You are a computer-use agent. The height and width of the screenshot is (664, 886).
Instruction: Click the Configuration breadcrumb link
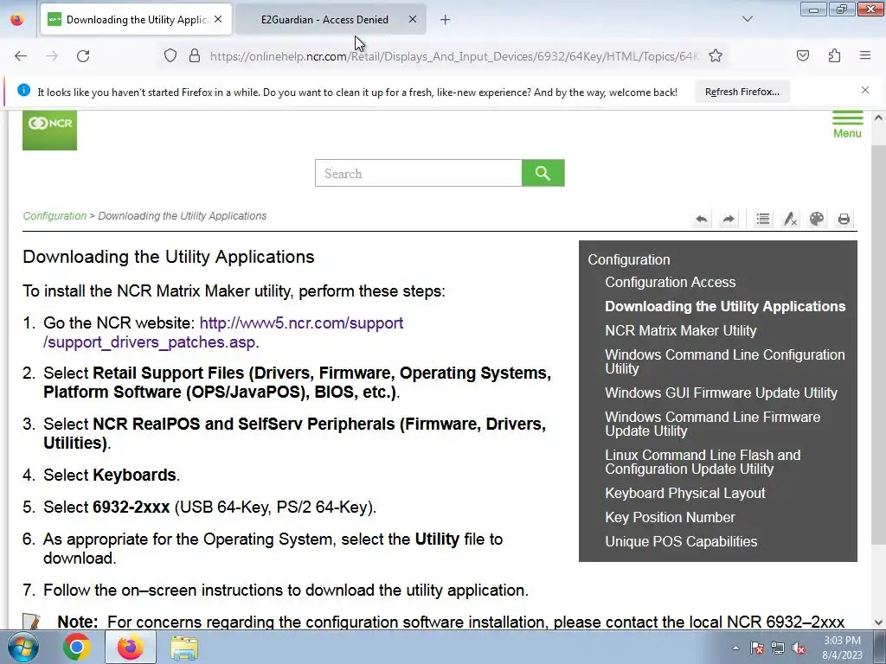click(x=55, y=215)
